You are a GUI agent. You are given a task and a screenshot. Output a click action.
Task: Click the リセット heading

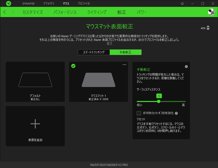click(141, 119)
